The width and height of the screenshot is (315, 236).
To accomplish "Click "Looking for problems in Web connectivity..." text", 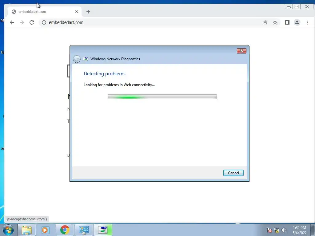I will [x=119, y=85].
